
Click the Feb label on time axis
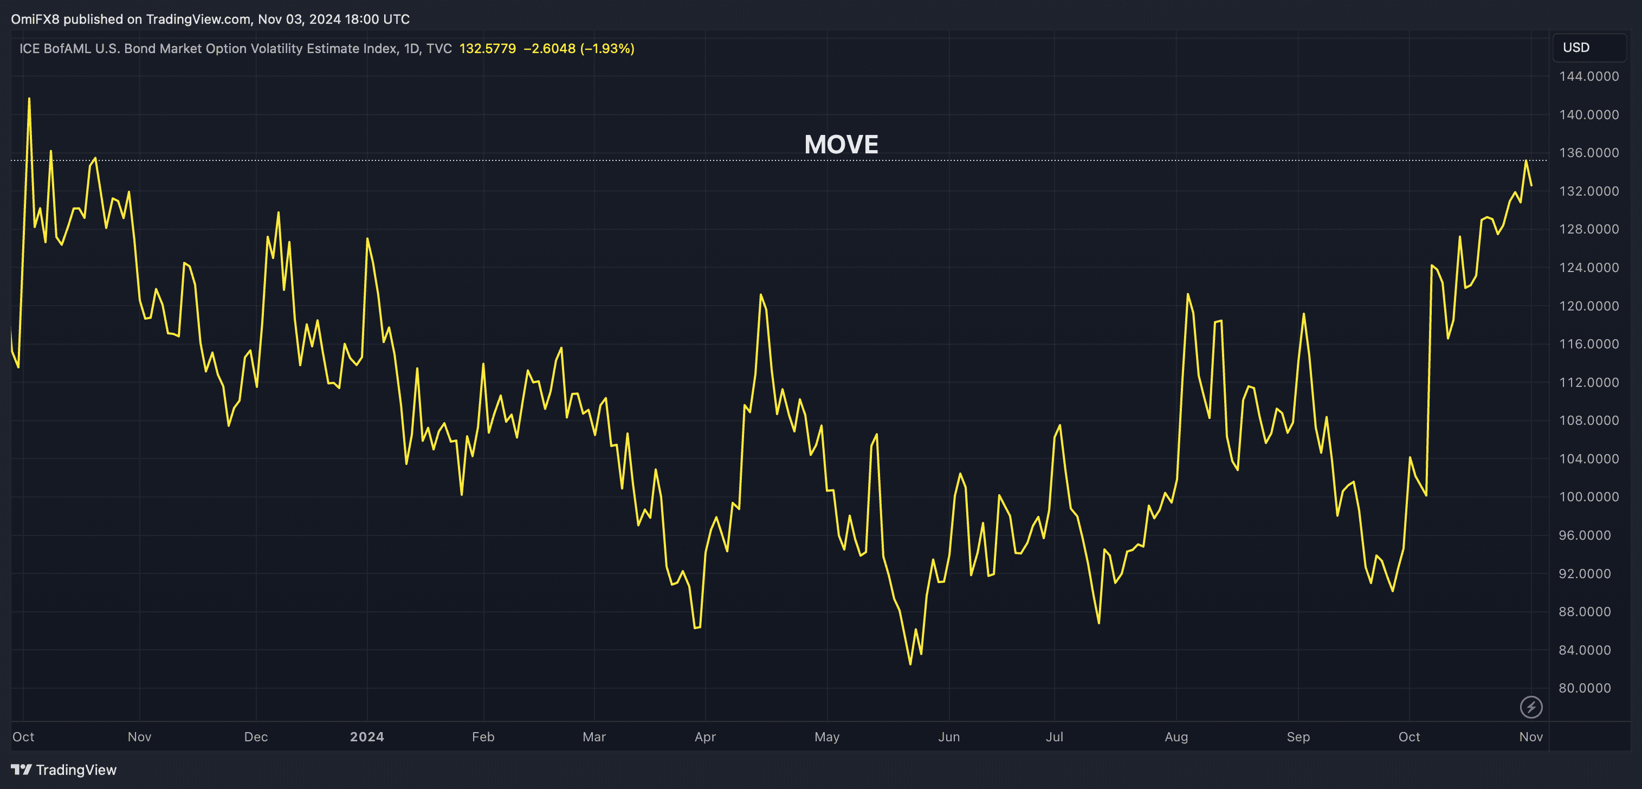(x=483, y=737)
